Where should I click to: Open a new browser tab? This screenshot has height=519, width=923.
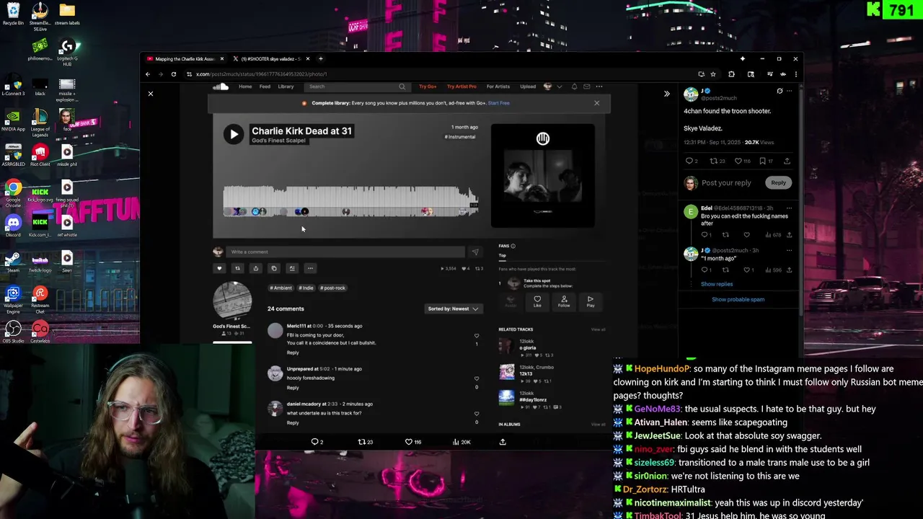321,58
